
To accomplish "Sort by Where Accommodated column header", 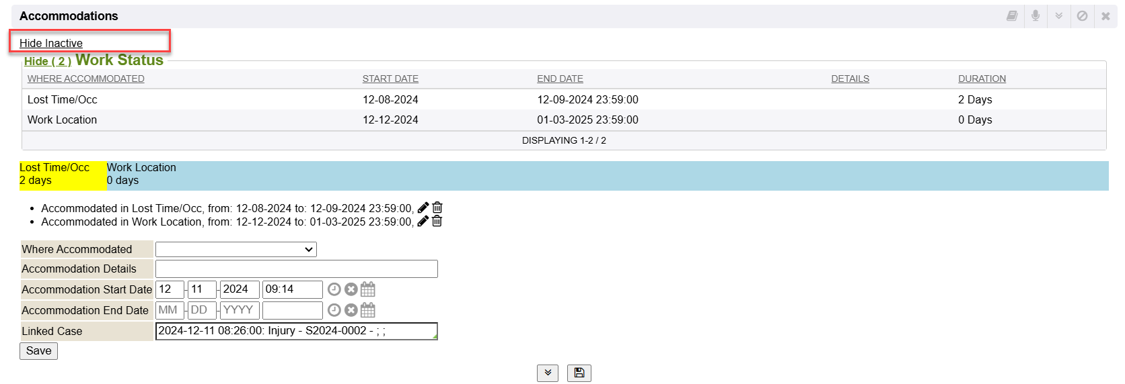I will tap(86, 79).
